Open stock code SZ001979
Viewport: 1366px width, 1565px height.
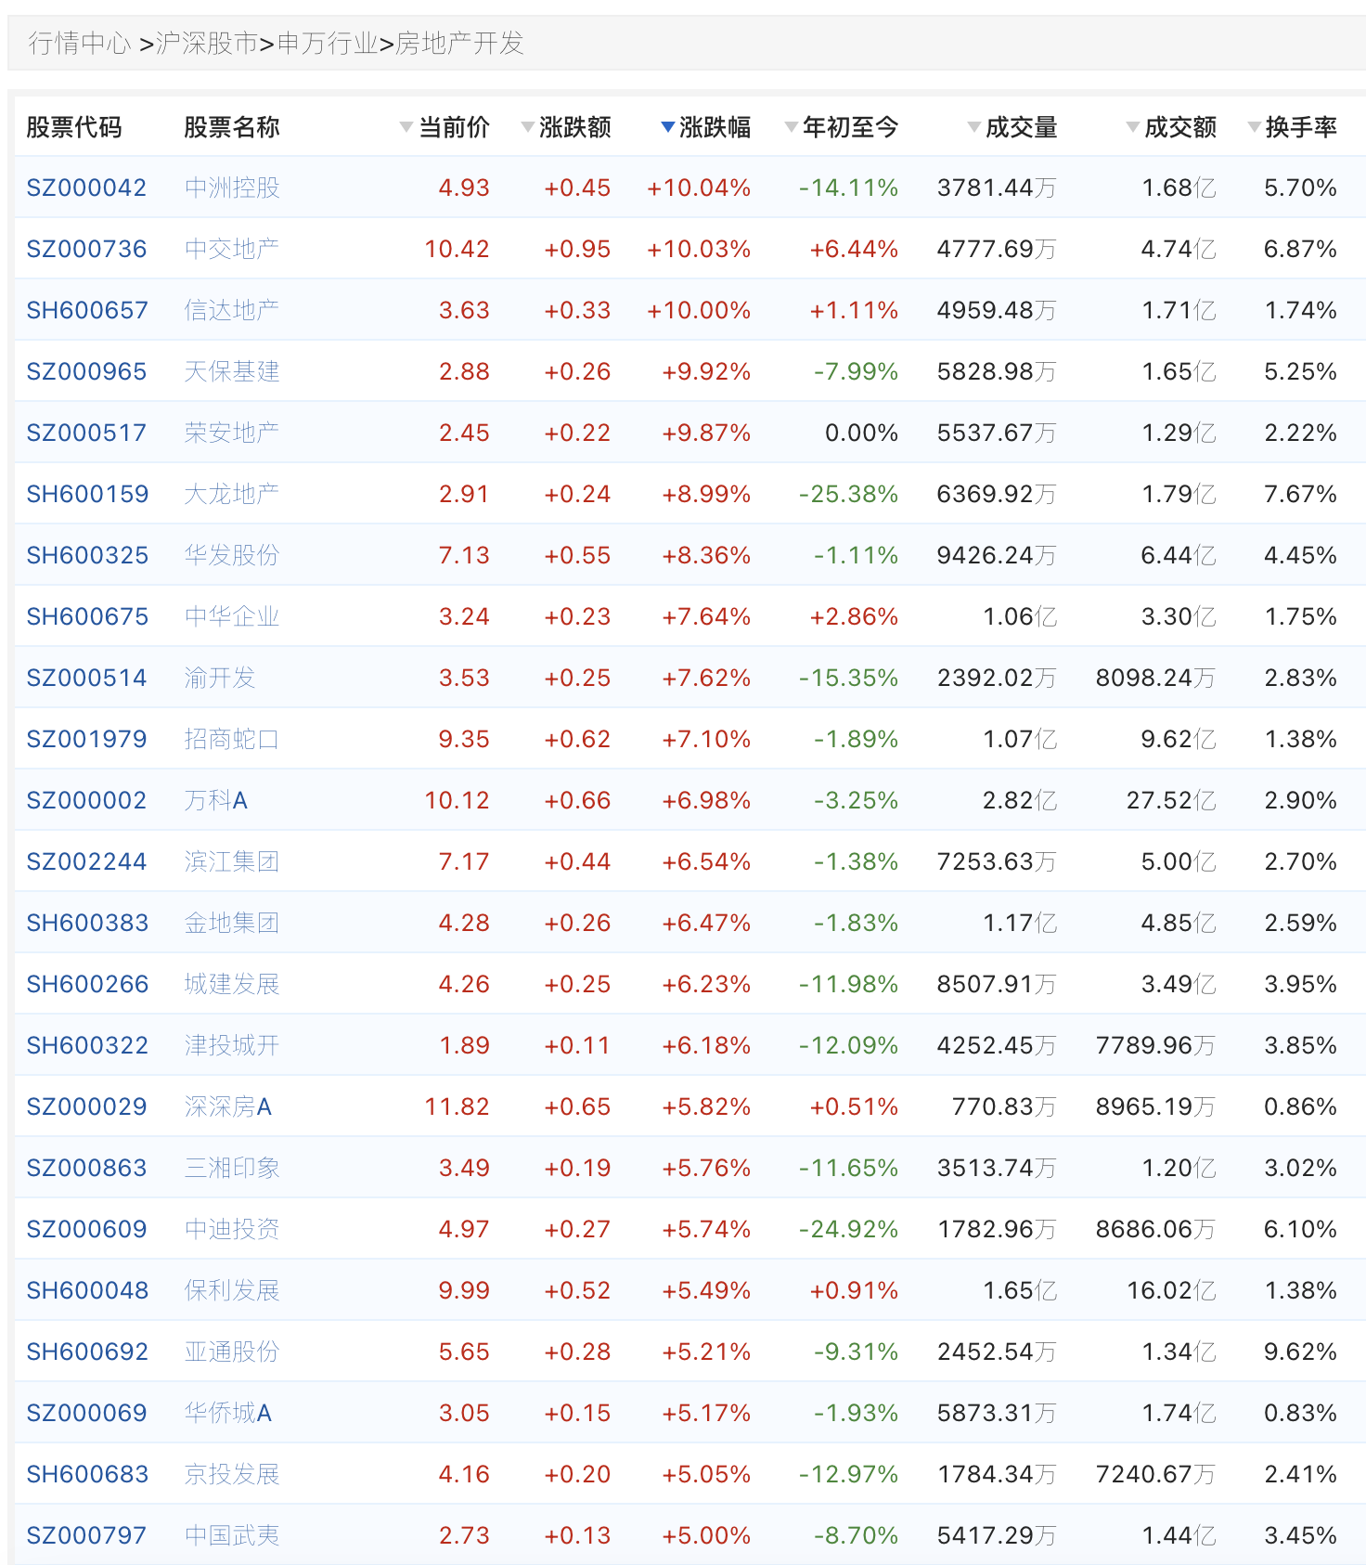click(x=86, y=739)
